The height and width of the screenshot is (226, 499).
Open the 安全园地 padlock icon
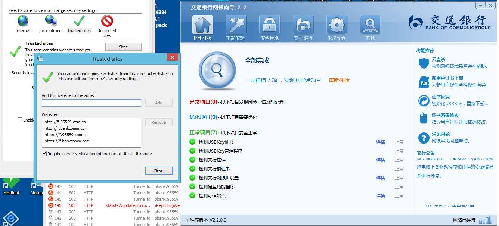click(x=269, y=25)
